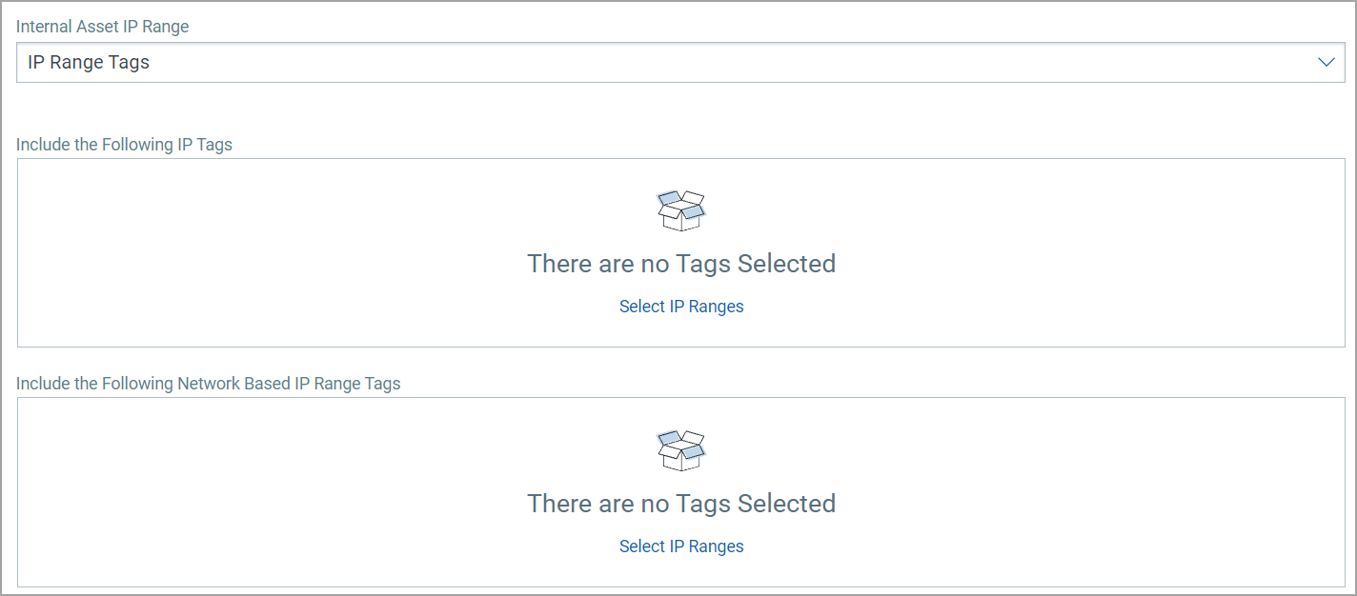Viewport: 1357px width, 596px height.
Task: Select IP Ranges for the IP Tags section
Action: pos(681,307)
